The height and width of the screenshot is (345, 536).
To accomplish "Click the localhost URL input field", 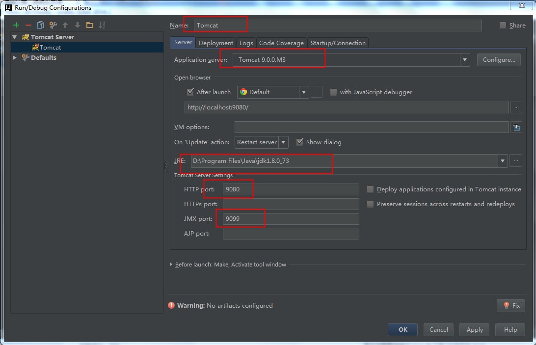I will tap(347, 107).
